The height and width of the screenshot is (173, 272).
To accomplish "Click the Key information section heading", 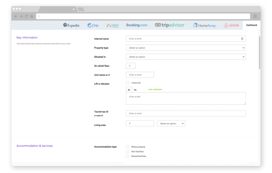I will pos(27,37).
